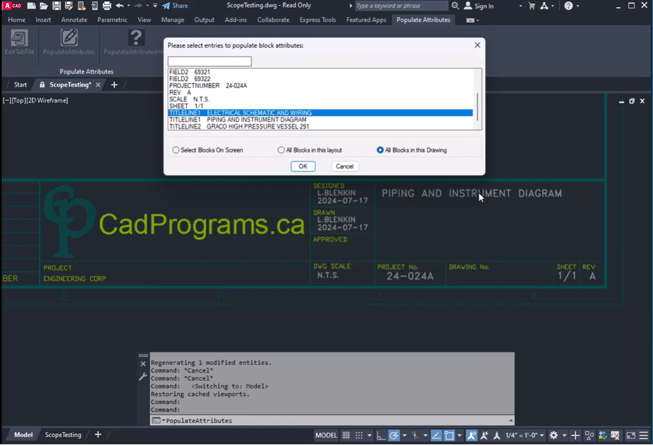The width and height of the screenshot is (653, 446).
Task: Open Customize Quick Access Toolbar dropdown
Action: [155, 6]
